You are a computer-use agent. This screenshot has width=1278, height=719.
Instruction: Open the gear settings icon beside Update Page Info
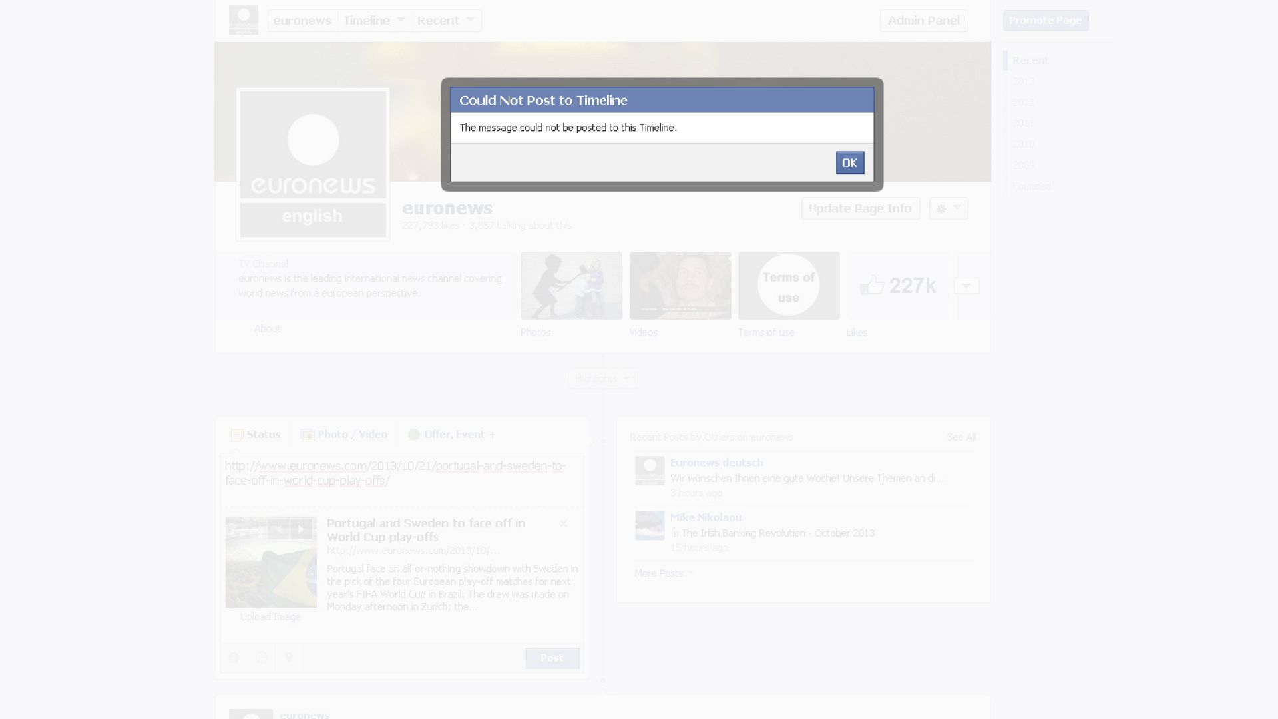(x=948, y=208)
